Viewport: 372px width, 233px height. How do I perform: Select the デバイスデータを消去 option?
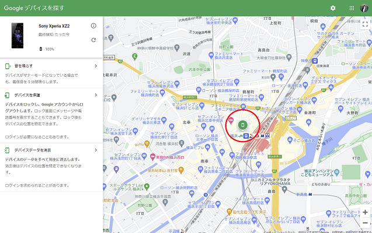(x=51, y=167)
